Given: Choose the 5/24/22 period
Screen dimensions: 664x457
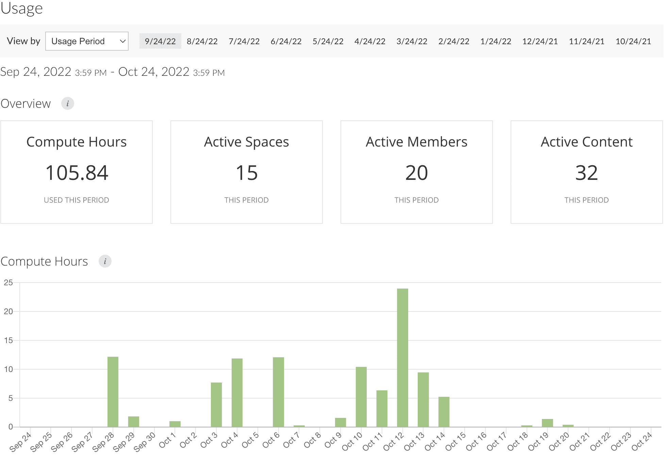Looking at the screenshot, I should 328,41.
